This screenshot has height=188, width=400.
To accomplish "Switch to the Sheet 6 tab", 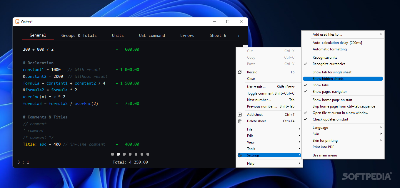I will [x=218, y=35].
